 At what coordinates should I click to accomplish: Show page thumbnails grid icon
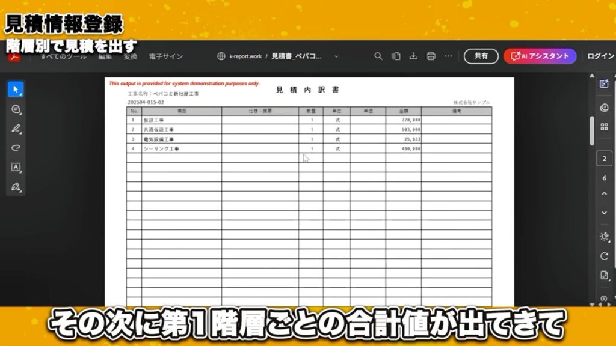[x=604, y=127]
